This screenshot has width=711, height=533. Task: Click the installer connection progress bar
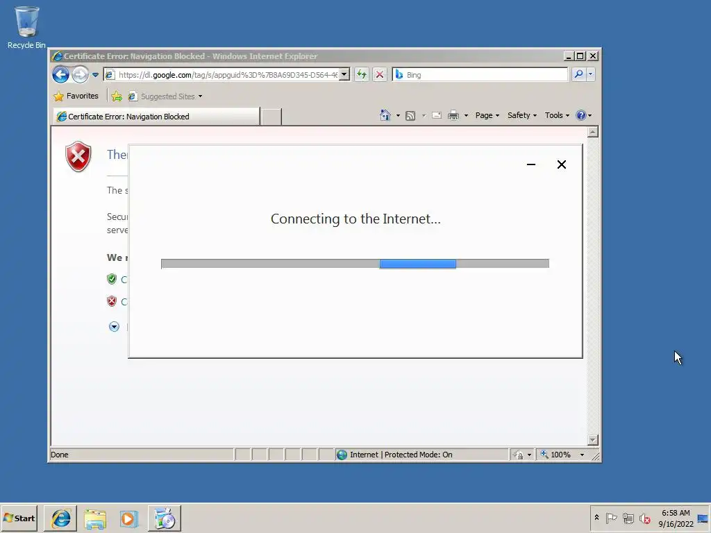pyautogui.click(x=355, y=264)
